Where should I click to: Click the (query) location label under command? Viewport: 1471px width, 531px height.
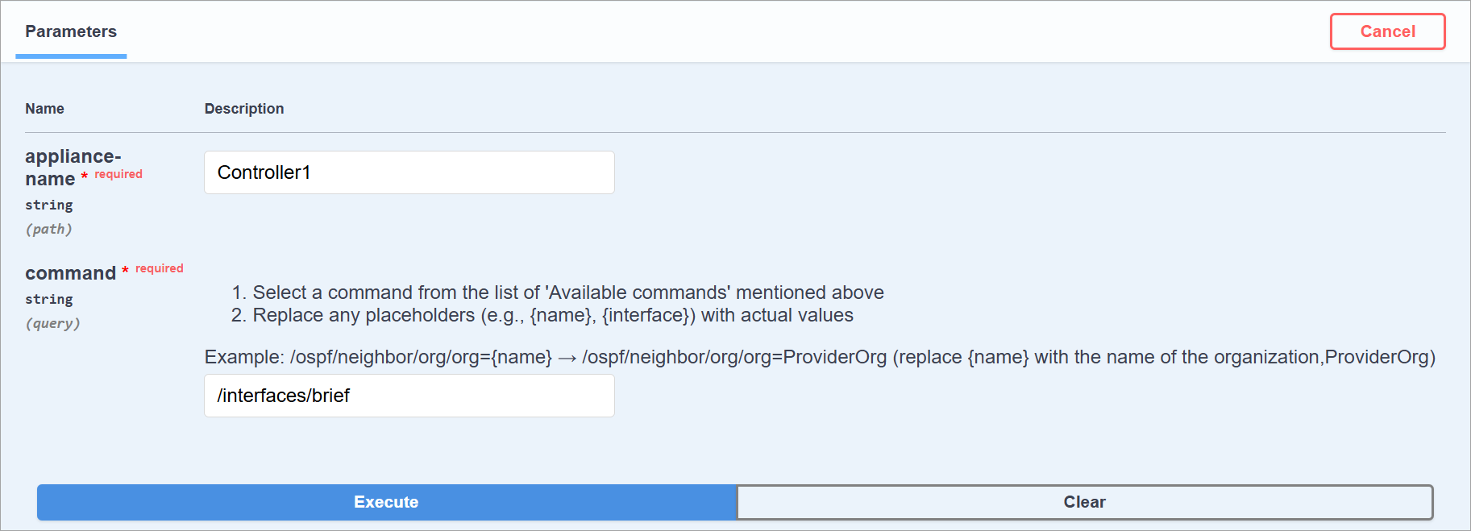(x=53, y=322)
